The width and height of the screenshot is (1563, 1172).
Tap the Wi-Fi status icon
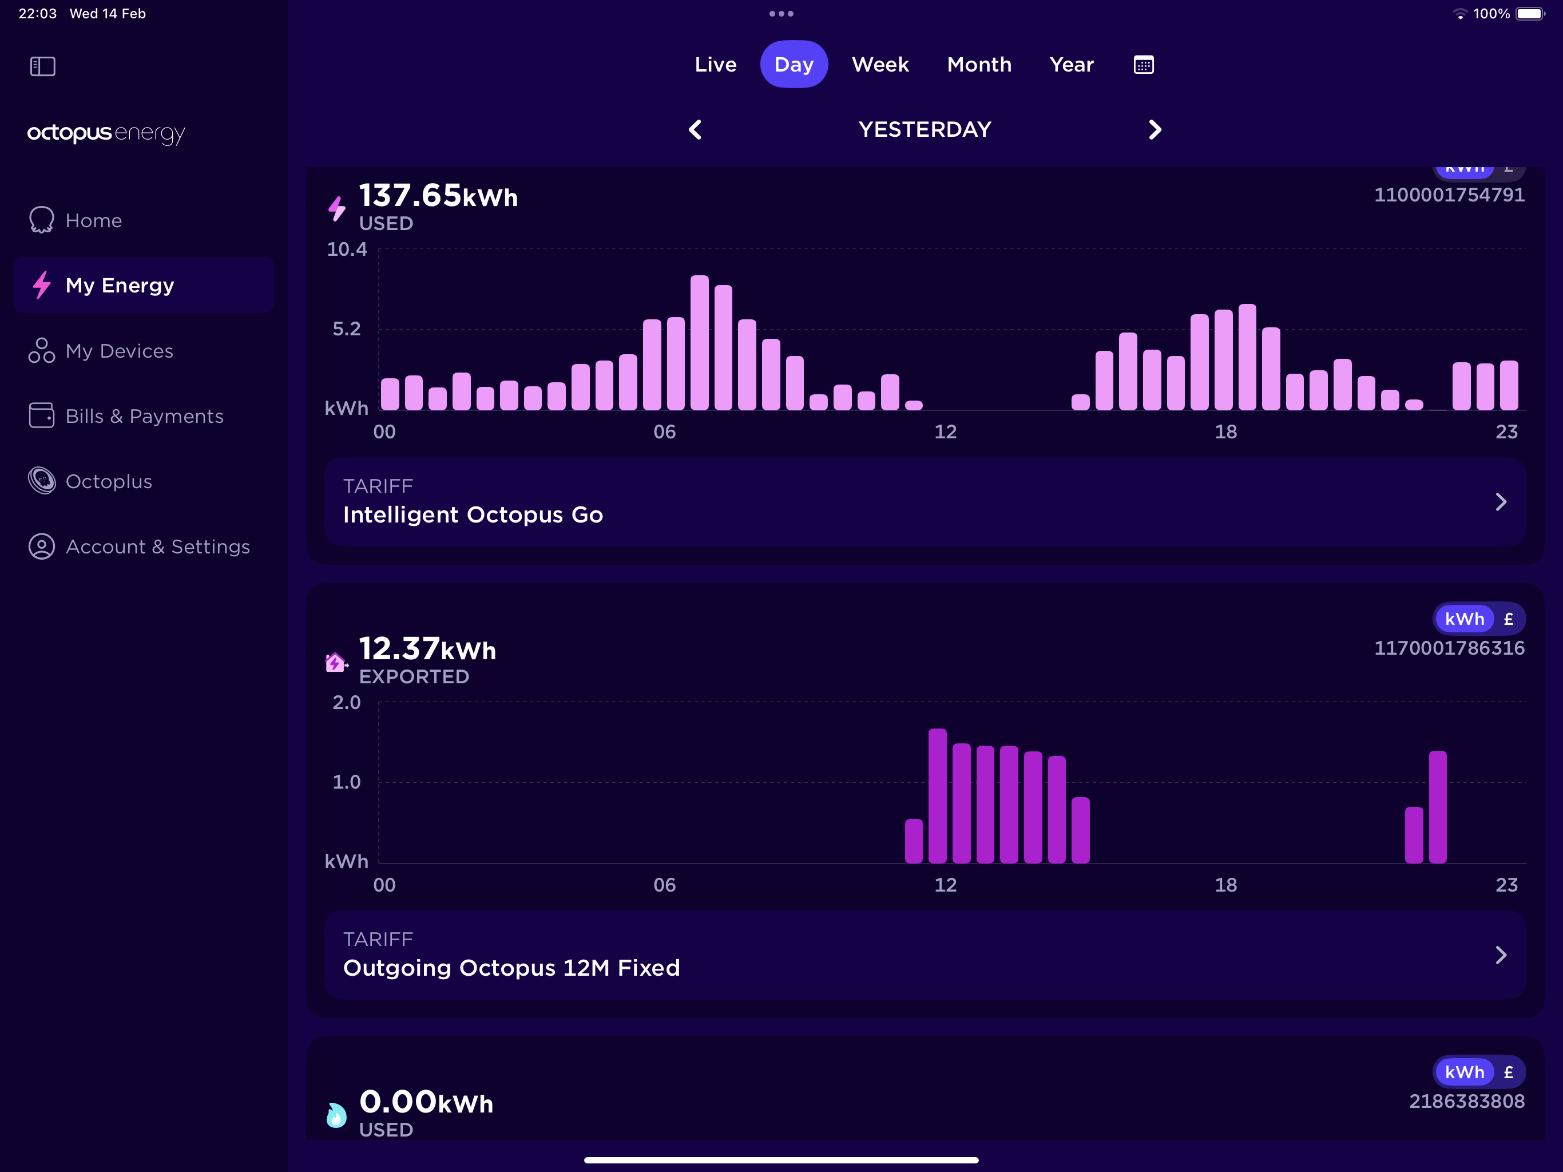coord(1460,13)
